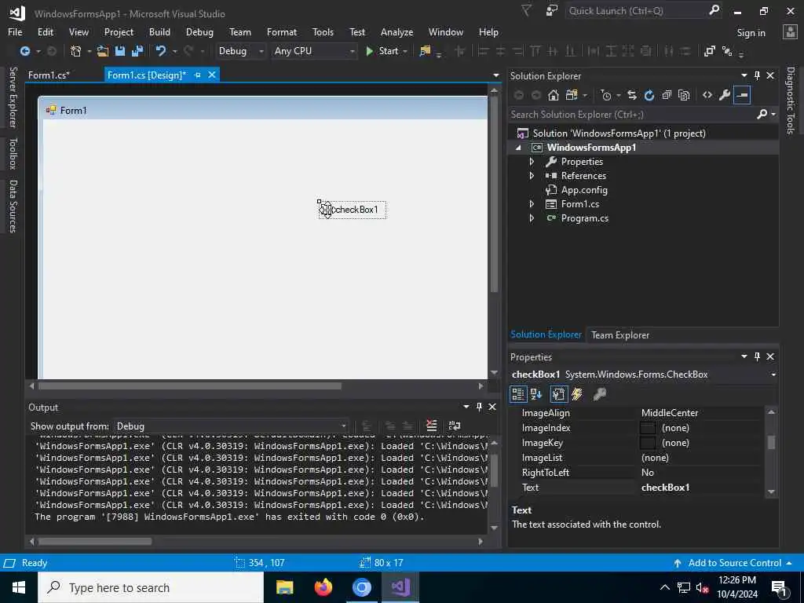Click the Tab Order toolbar icon
The width and height of the screenshot is (804, 603).
click(726, 51)
